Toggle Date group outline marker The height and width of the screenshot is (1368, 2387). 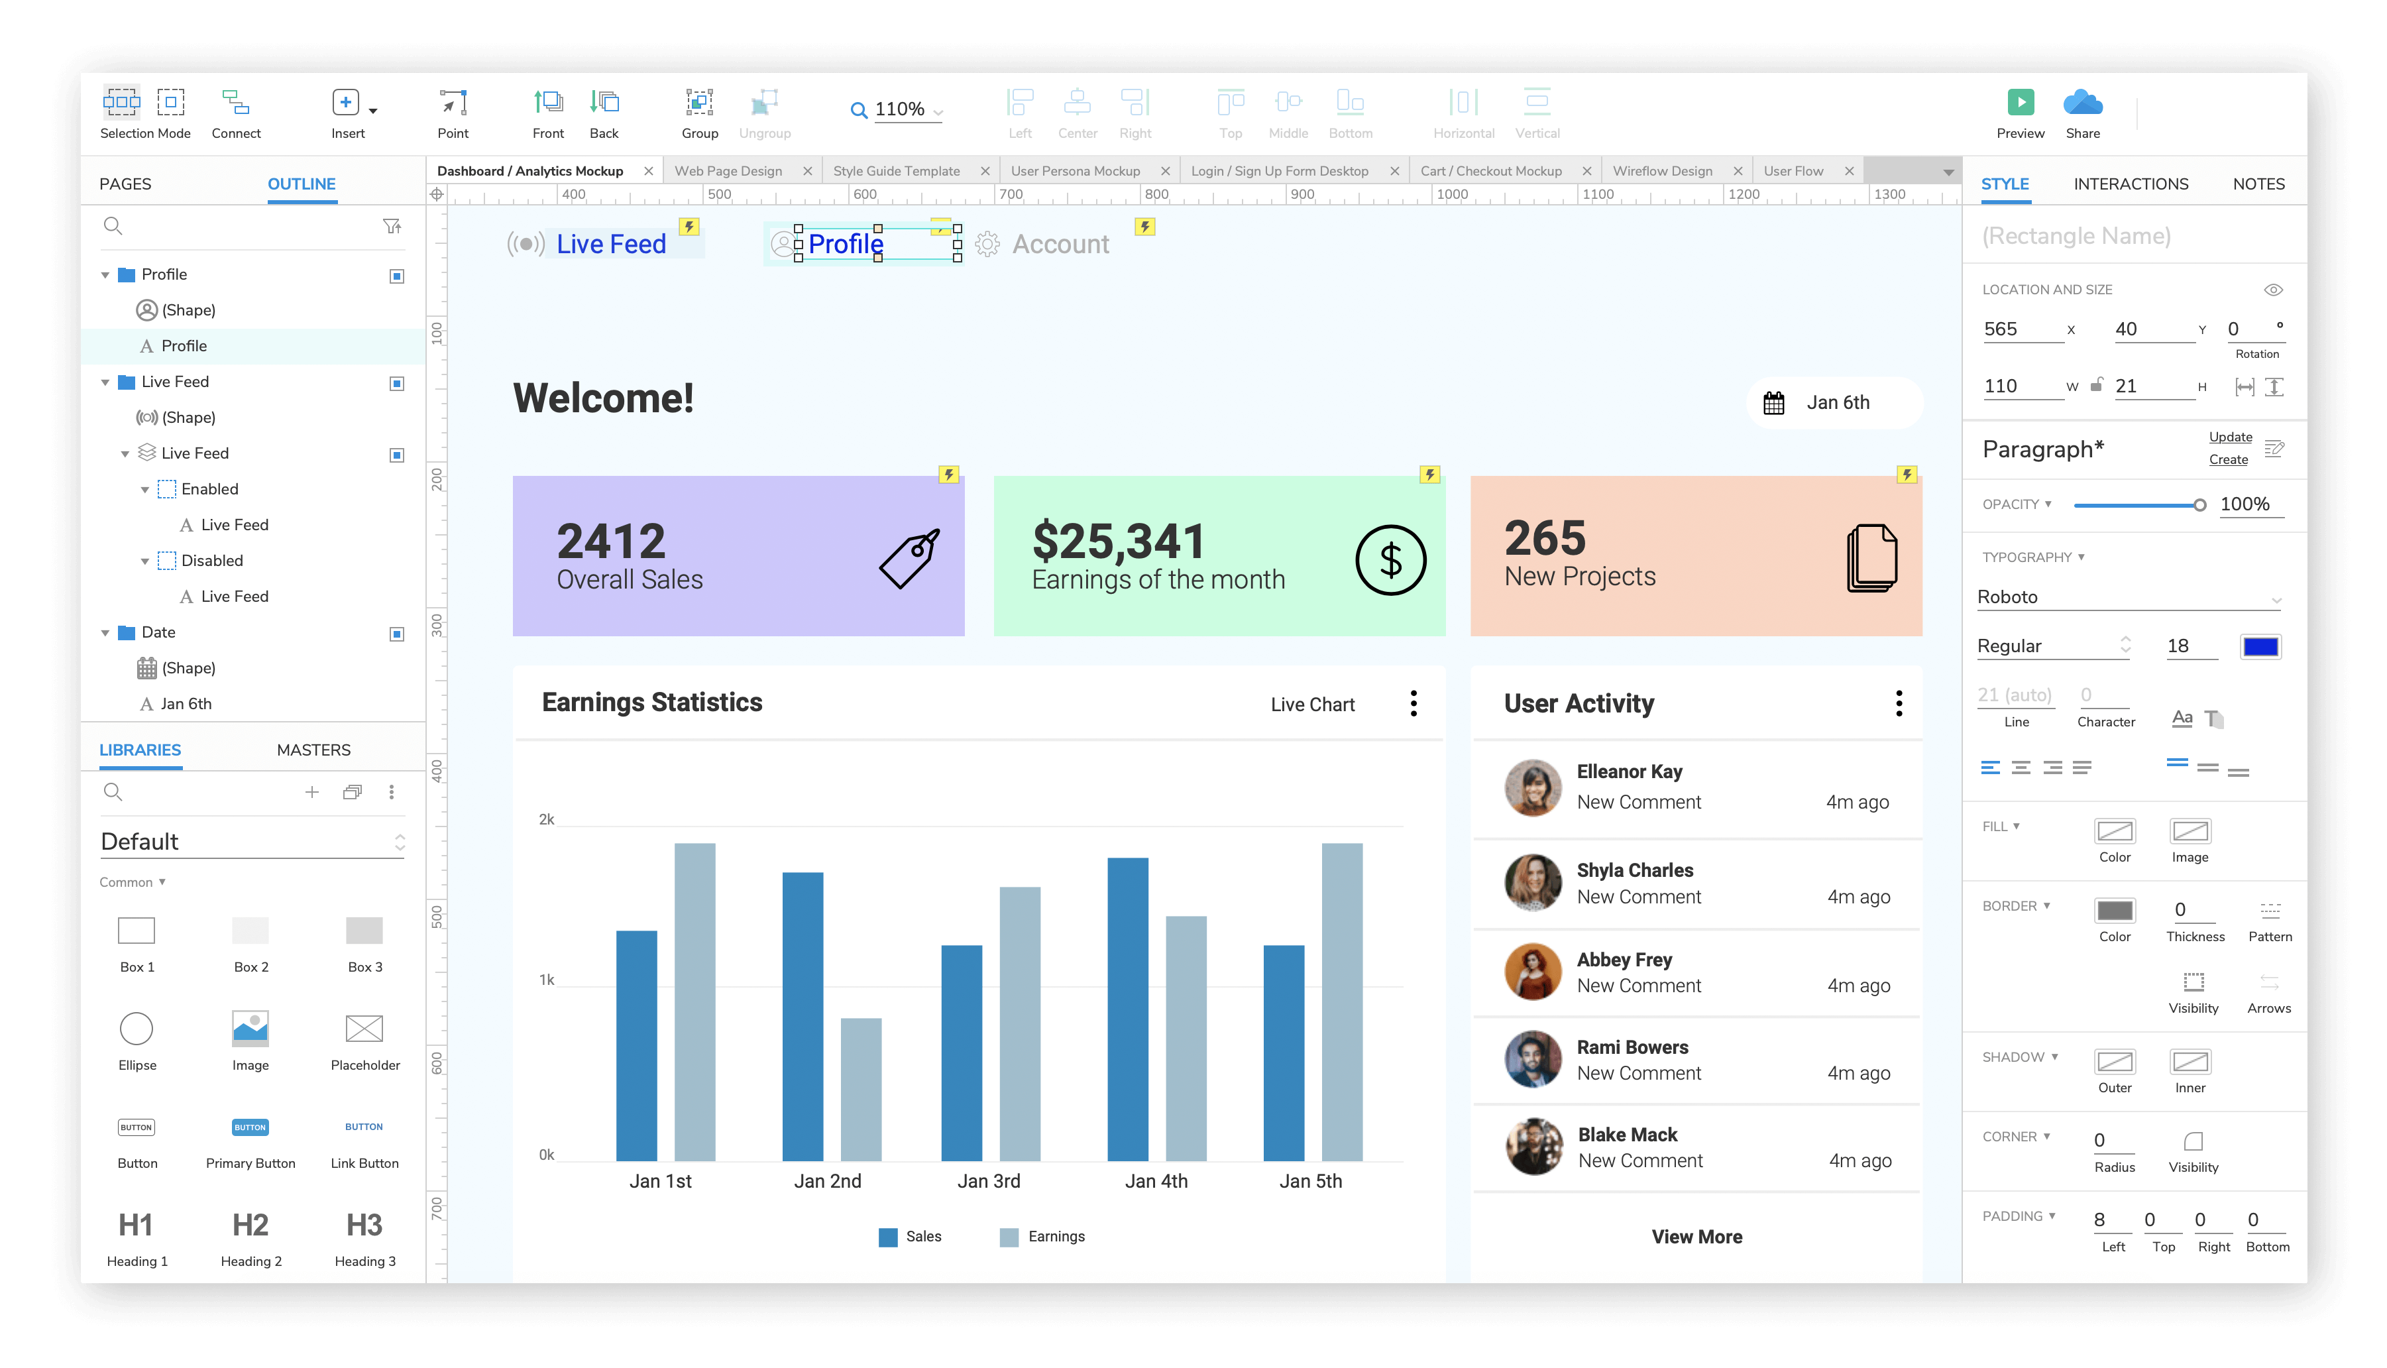[x=396, y=634]
